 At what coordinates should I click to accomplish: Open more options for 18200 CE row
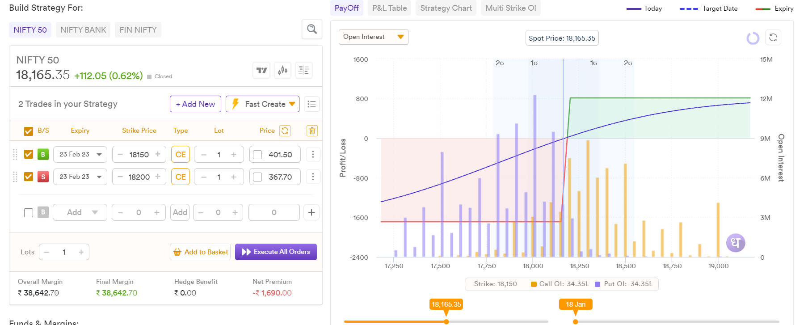pos(313,177)
